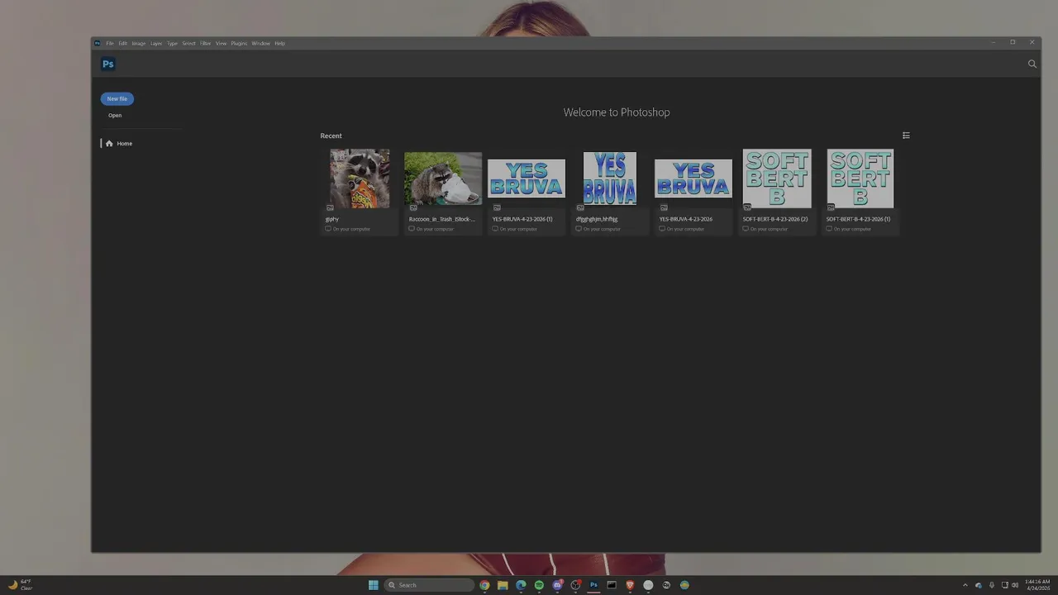
Task: Open the Raccoon_in_Trash_iStock thumbnail
Action: [x=443, y=178]
